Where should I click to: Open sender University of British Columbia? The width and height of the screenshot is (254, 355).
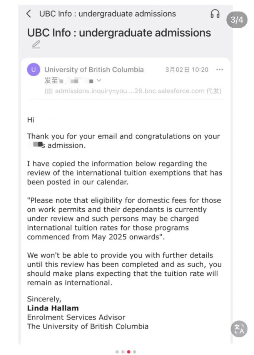[x=94, y=70]
